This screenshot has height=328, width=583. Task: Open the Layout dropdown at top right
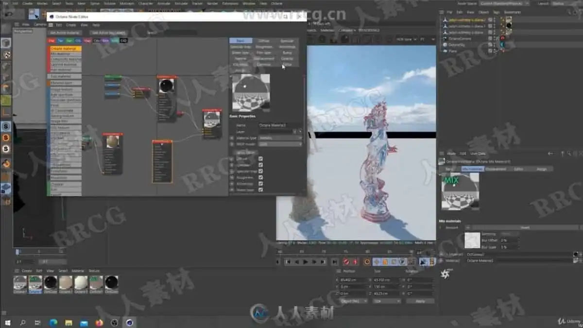pos(567,3)
